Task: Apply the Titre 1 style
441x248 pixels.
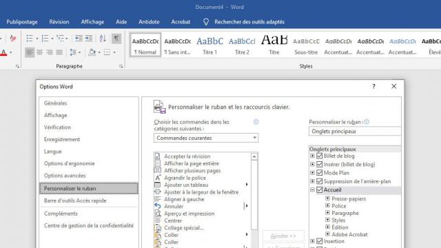Action: (x=209, y=45)
